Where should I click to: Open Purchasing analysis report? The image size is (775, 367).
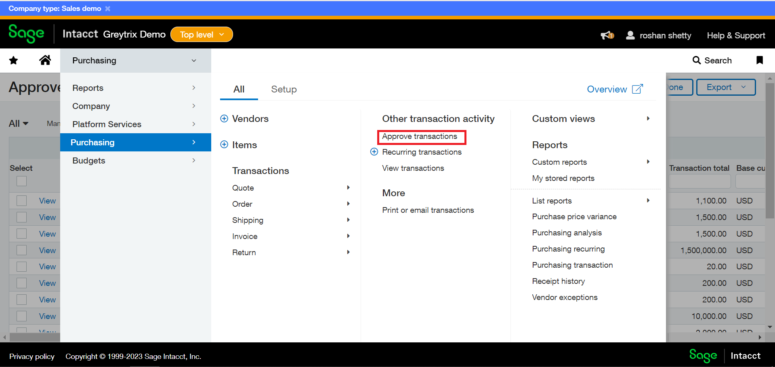pyautogui.click(x=567, y=233)
